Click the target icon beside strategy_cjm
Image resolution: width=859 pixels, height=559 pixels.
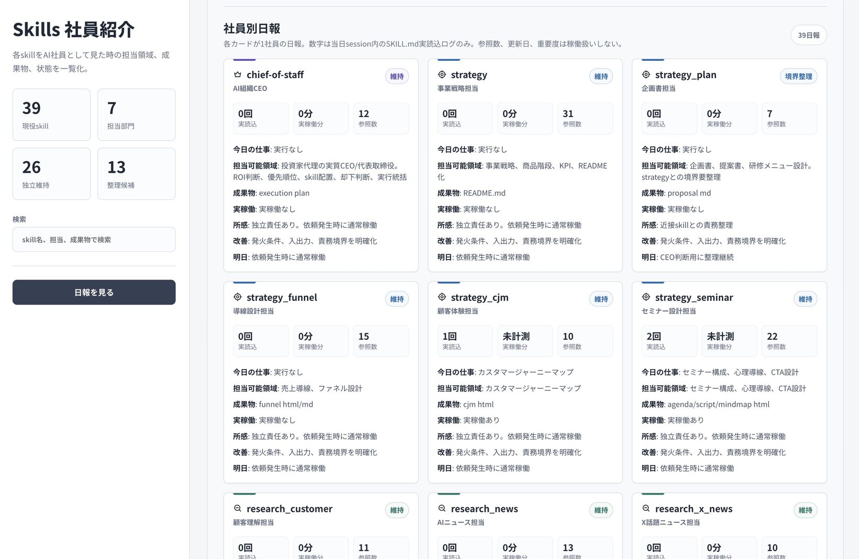(442, 297)
